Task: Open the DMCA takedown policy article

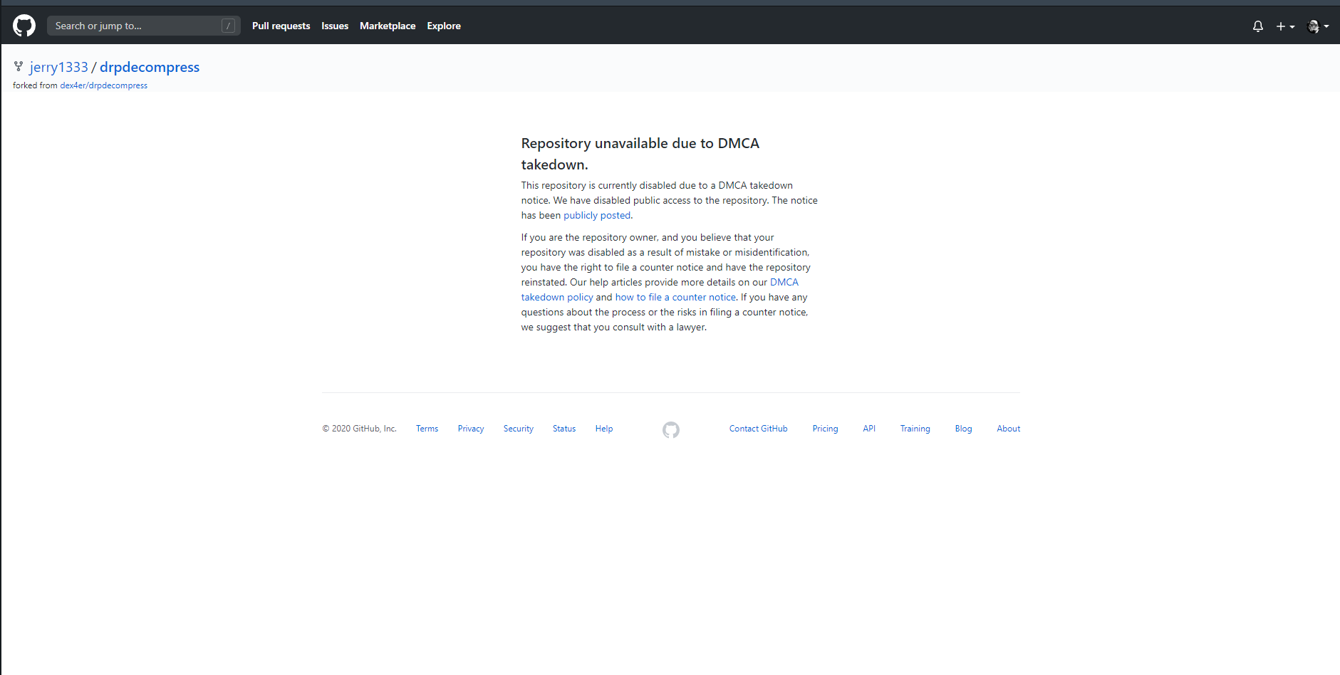Action: (556, 297)
